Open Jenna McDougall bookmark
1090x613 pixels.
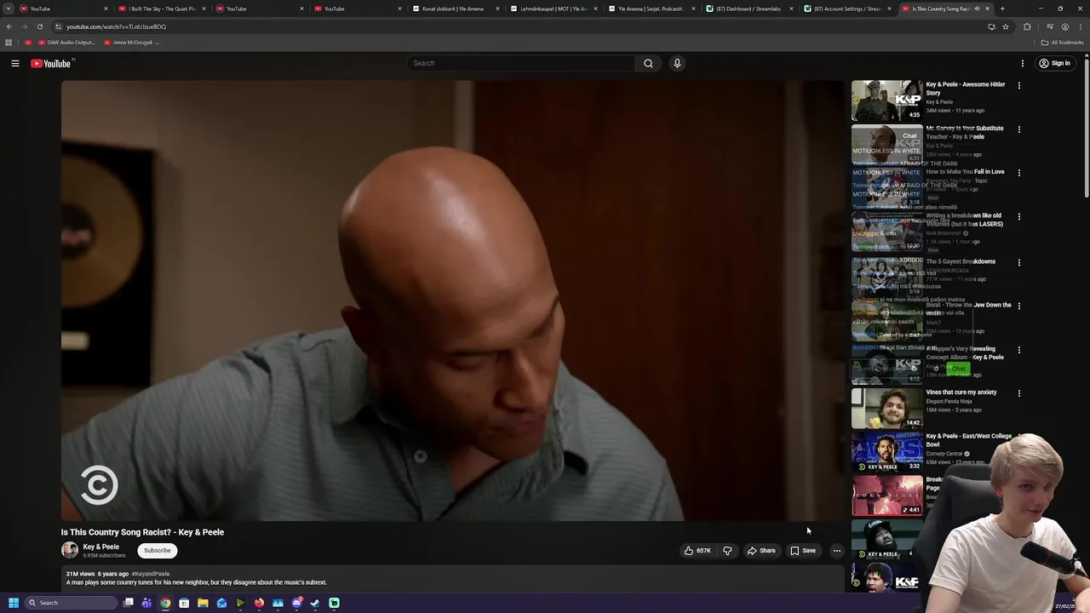[x=131, y=43]
